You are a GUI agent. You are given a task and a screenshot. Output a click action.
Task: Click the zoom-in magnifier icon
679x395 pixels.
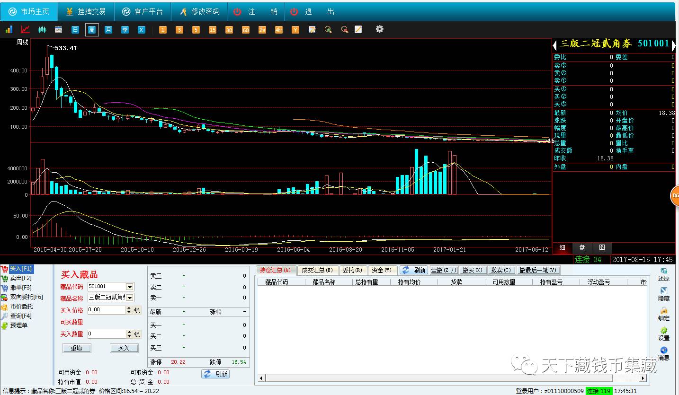pos(328,30)
